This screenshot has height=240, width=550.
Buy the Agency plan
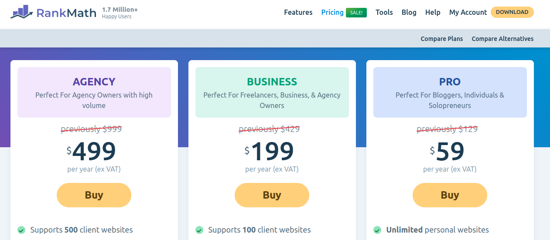[94, 195]
